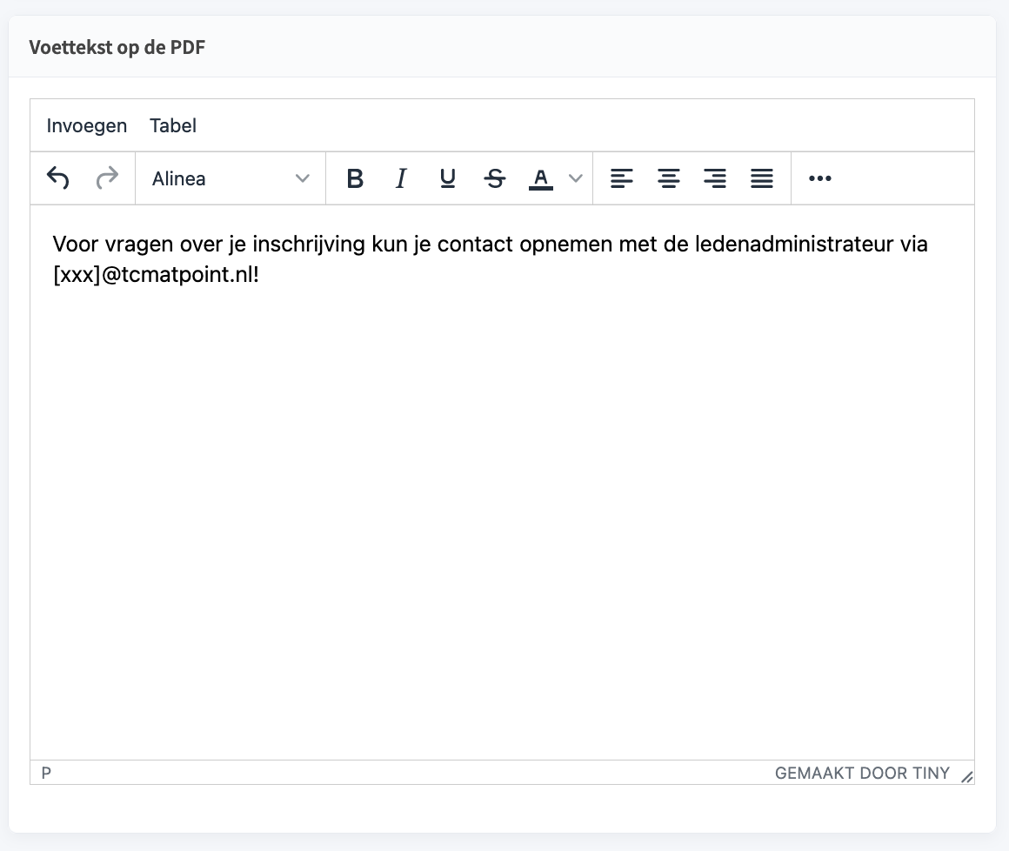The image size is (1009, 851).
Task: Click the word ledenadministrateur in the text
Action: 794,244
